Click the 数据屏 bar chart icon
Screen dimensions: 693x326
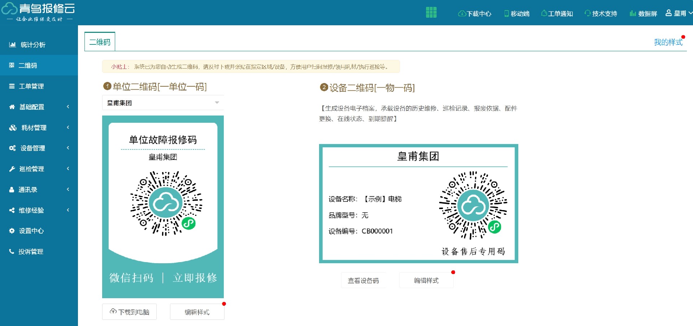pyautogui.click(x=633, y=13)
